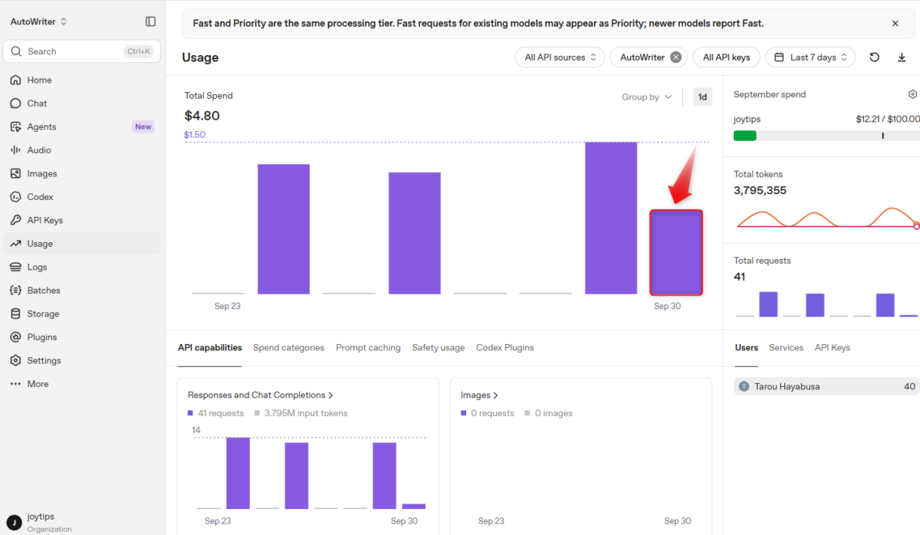Screen dimensions: 920x535
Task: Open September spend gear settings
Action: (912, 94)
